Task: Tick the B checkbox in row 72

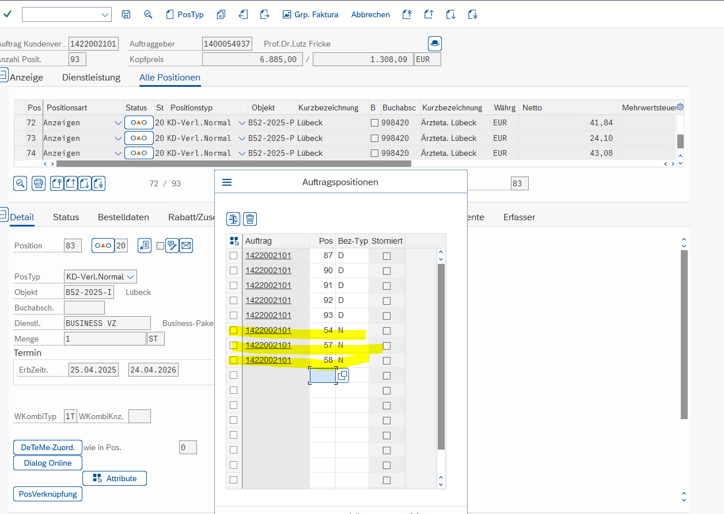Action: pos(375,122)
